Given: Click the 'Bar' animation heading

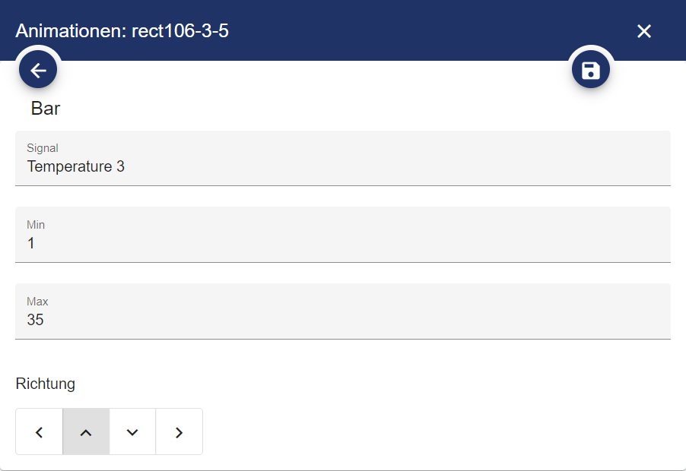Looking at the screenshot, I should [46, 109].
